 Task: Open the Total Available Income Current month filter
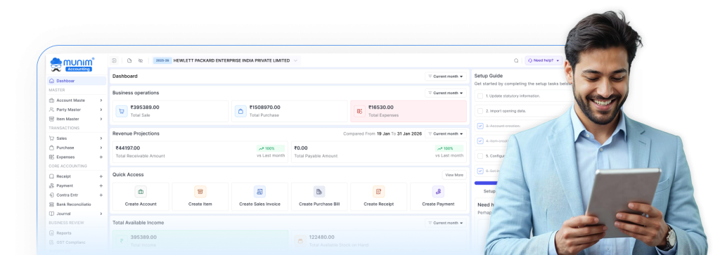445,223
